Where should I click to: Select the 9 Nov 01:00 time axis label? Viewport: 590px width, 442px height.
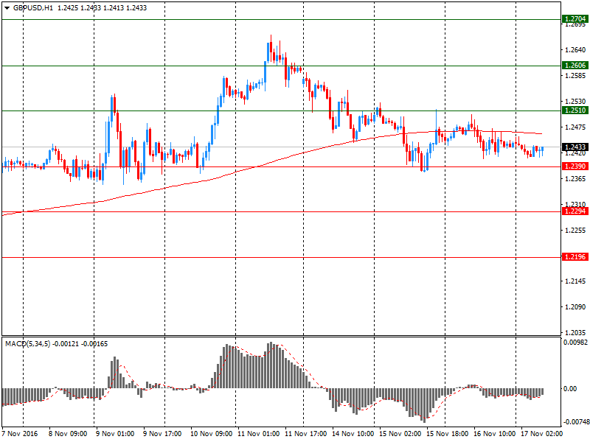click(115, 434)
